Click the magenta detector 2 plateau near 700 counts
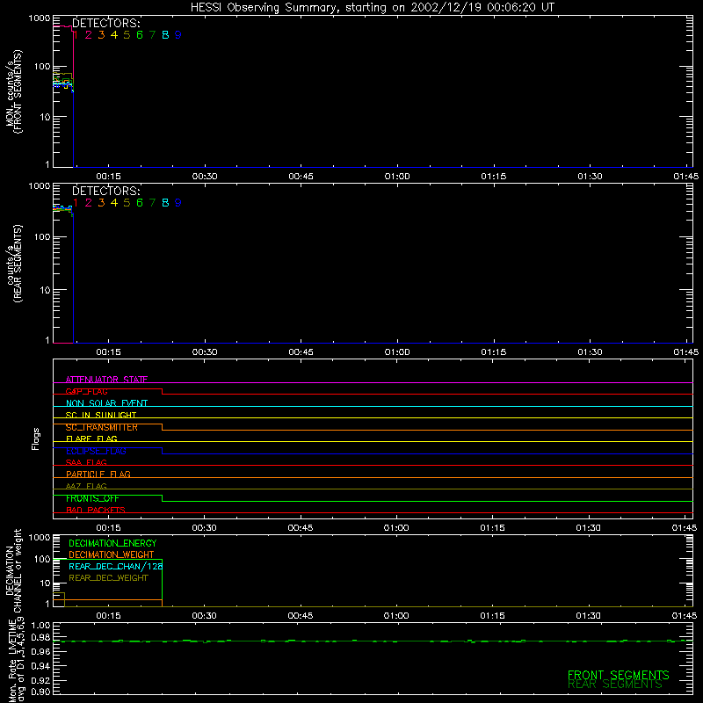Image resolution: width=703 pixels, height=703 pixels. (x=62, y=26)
